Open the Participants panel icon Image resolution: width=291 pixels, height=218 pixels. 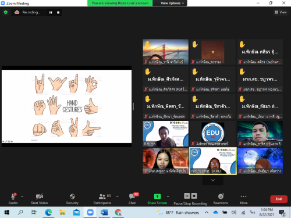point(102,196)
